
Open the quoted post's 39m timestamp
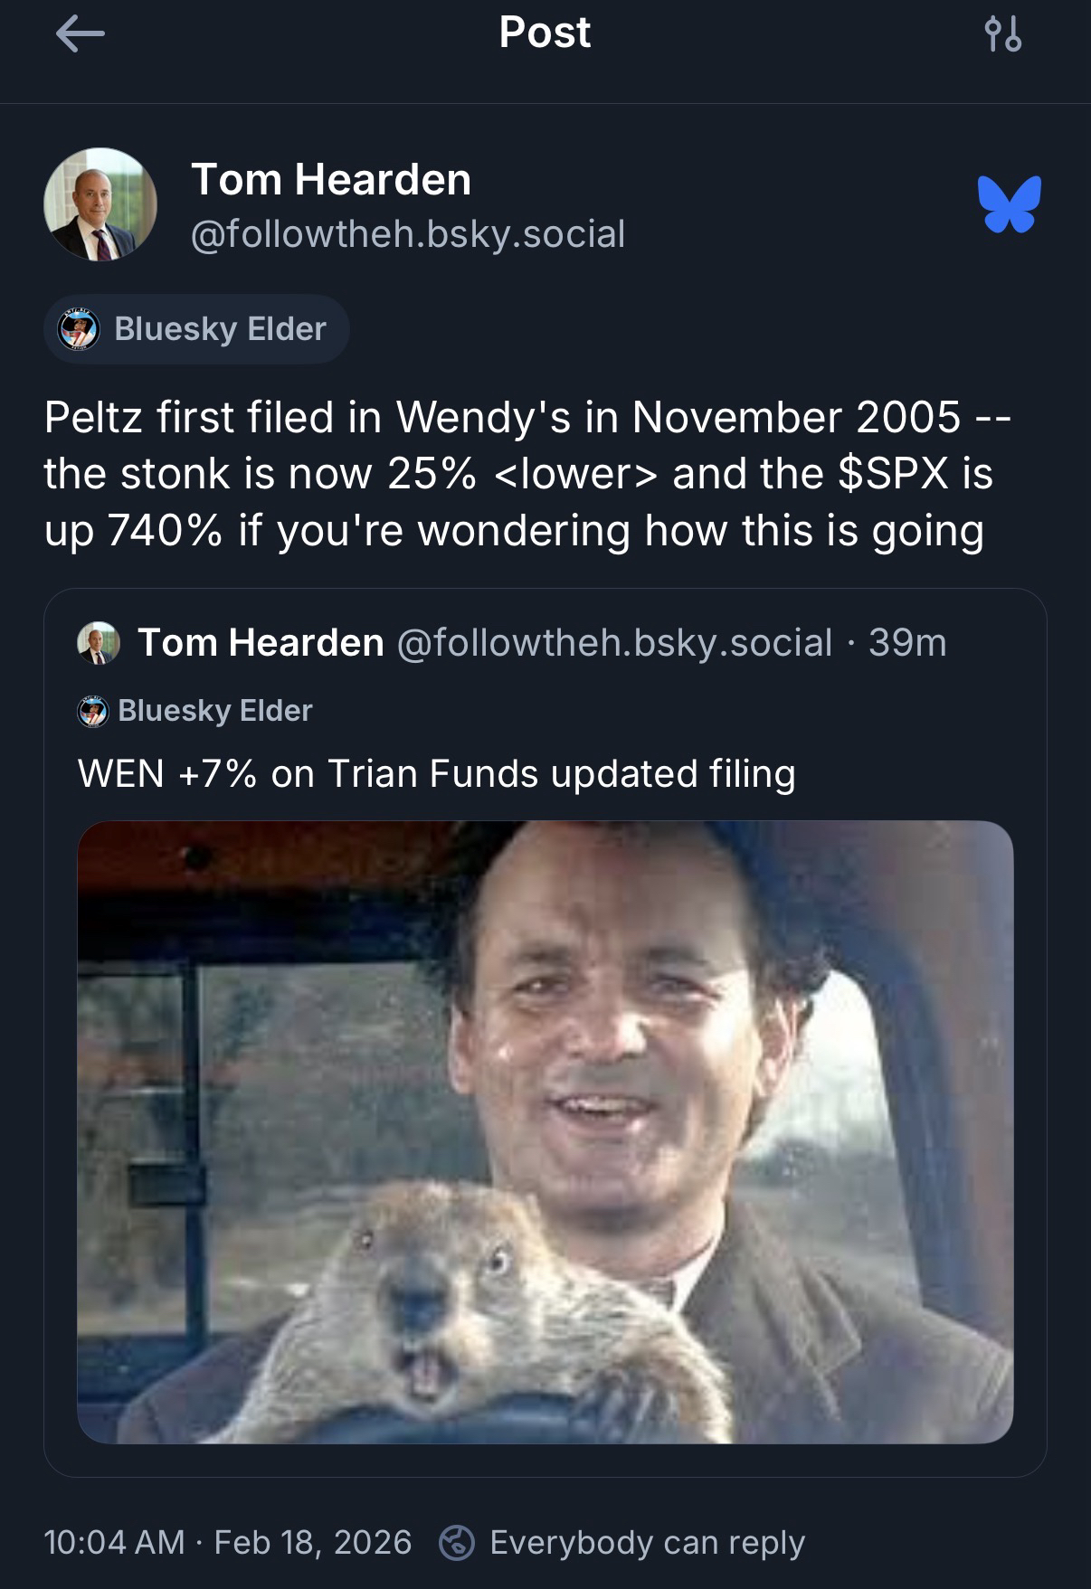point(907,643)
